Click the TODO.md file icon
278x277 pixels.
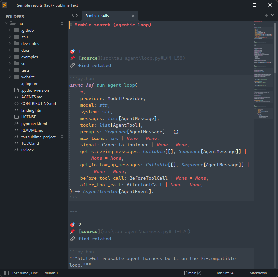point(17,143)
